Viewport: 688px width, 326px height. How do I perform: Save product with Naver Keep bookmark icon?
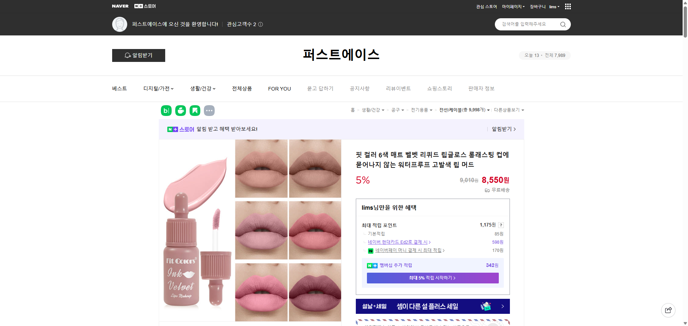tap(195, 111)
